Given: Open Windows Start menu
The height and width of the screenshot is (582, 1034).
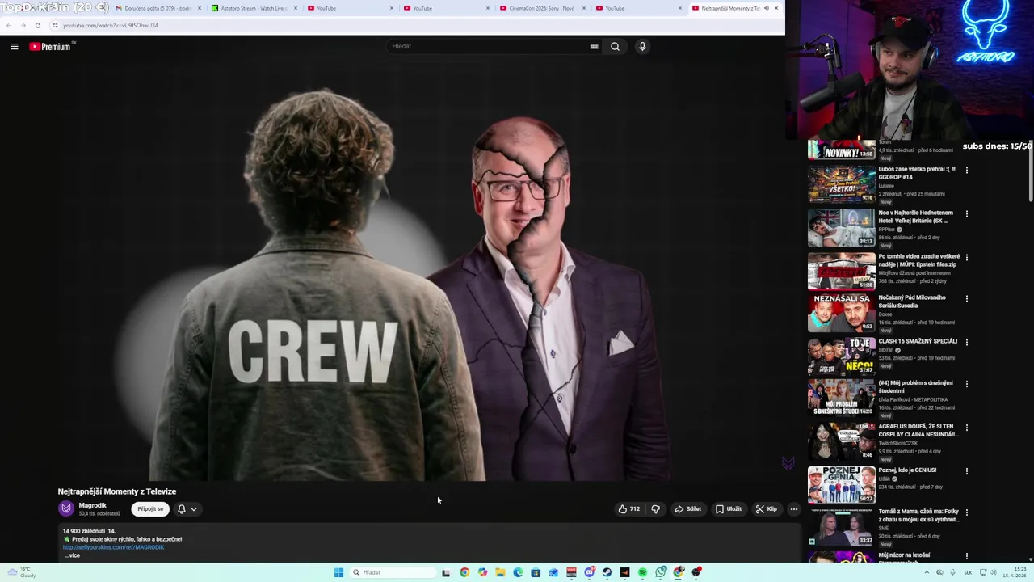Looking at the screenshot, I should point(338,572).
